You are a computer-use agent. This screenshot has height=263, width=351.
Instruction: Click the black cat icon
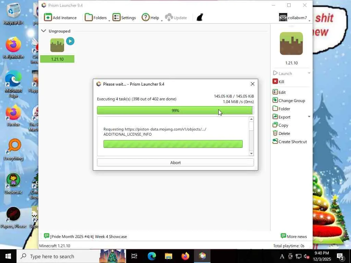coord(200,17)
